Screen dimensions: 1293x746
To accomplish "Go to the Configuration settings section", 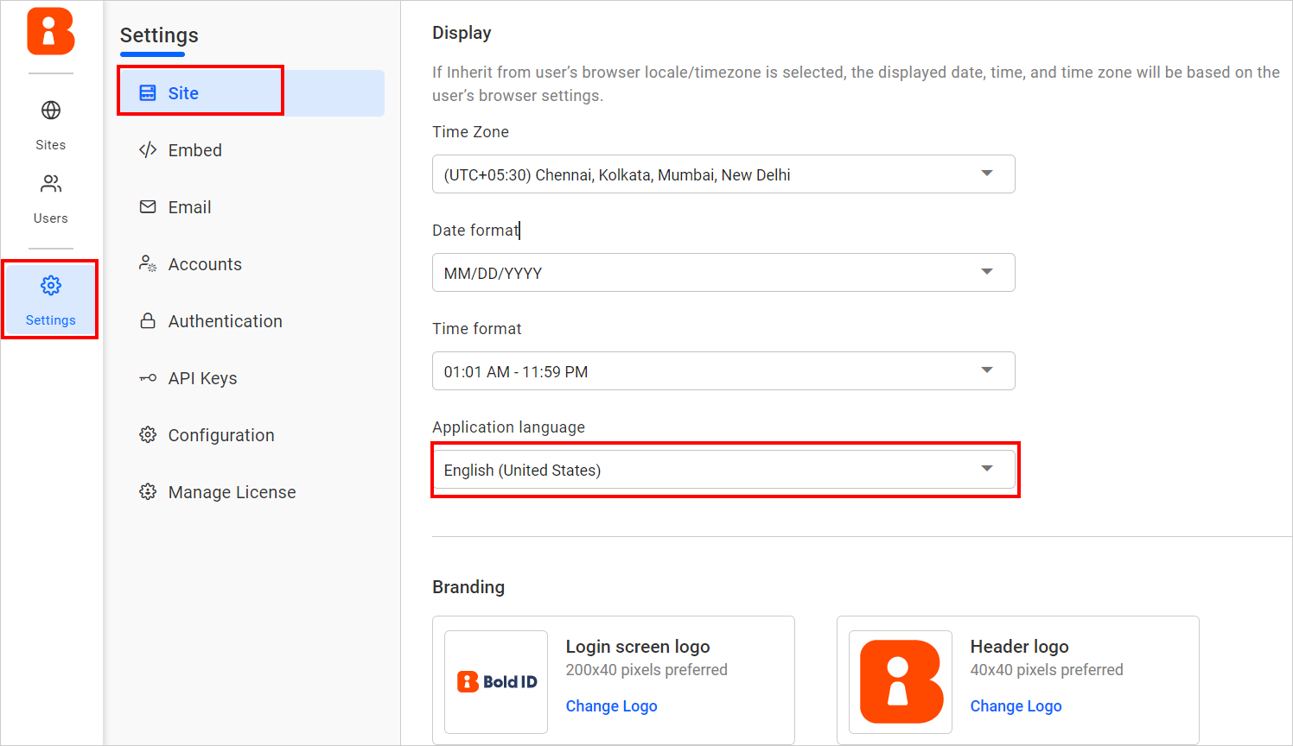I will [x=220, y=435].
